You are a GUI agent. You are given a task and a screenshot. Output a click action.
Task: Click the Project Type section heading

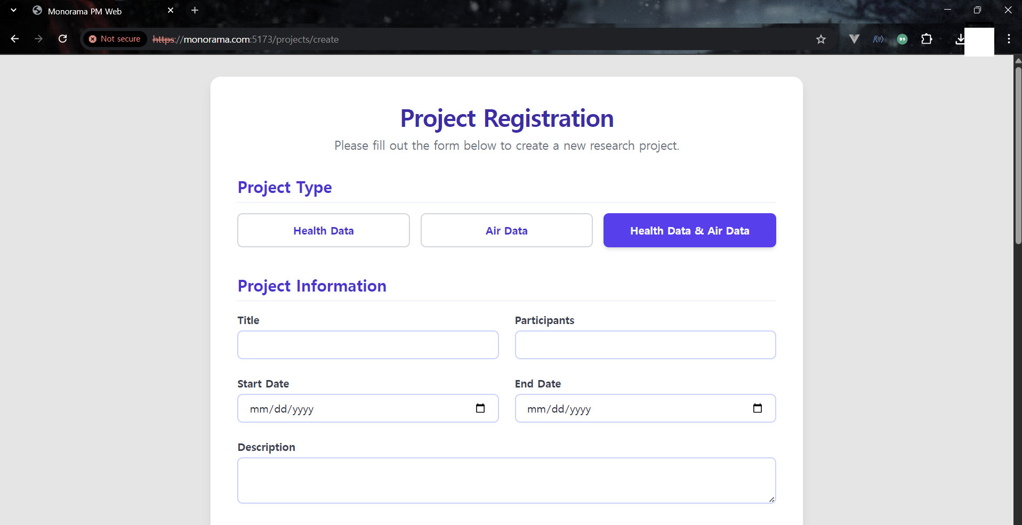285,188
